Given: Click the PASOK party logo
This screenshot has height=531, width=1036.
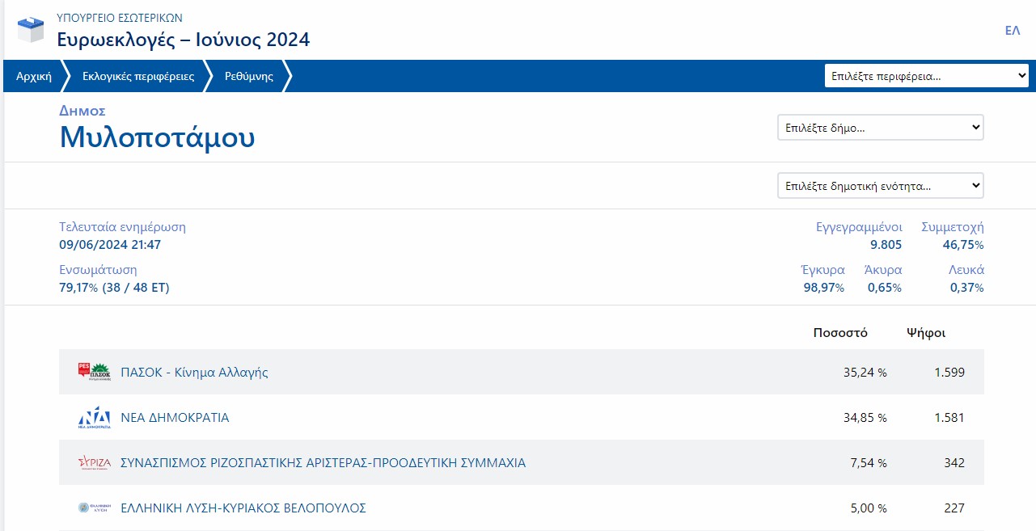Looking at the screenshot, I should click(x=94, y=372).
